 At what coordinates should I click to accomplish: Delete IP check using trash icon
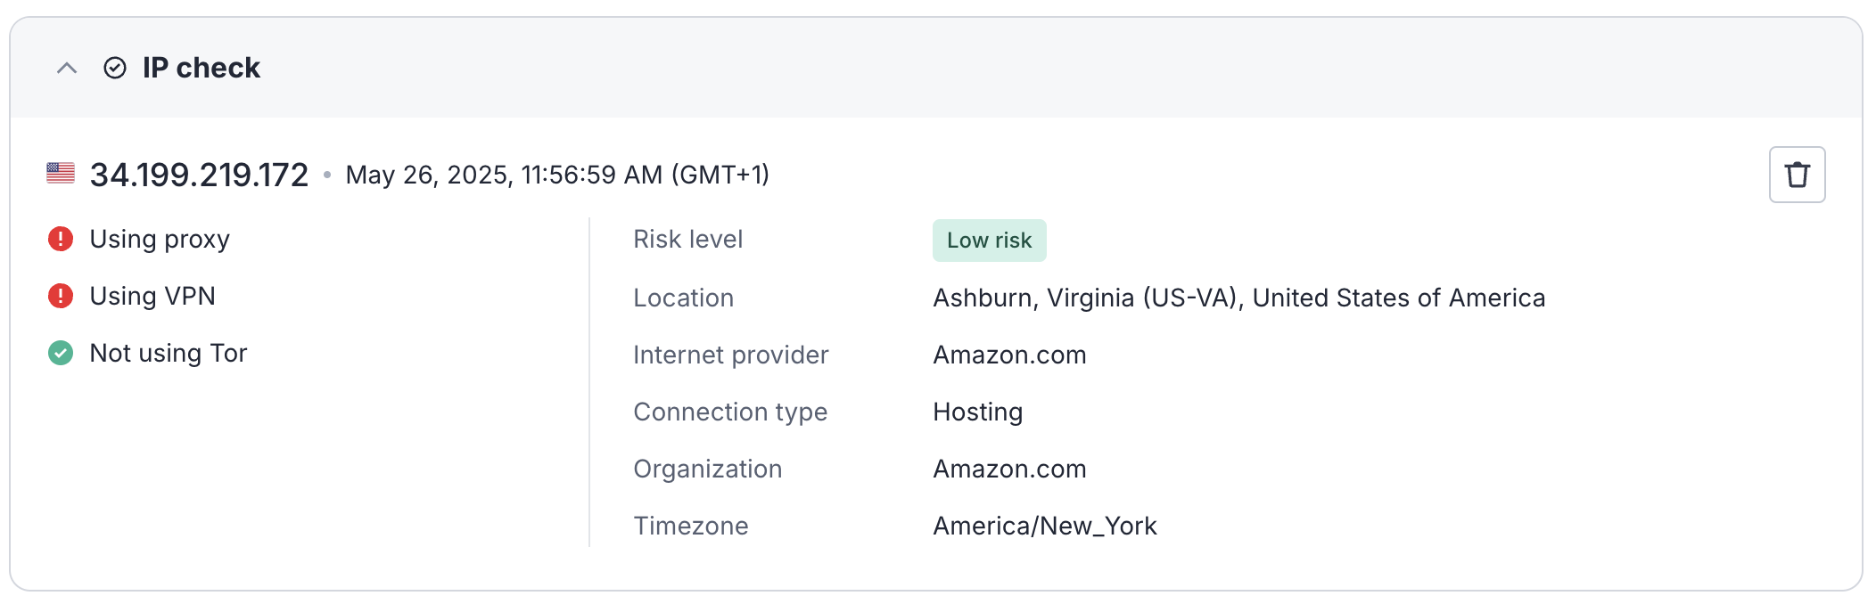pos(1797,175)
